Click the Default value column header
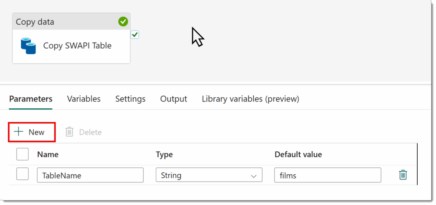This screenshot has height=205, width=436. pyautogui.click(x=298, y=155)
